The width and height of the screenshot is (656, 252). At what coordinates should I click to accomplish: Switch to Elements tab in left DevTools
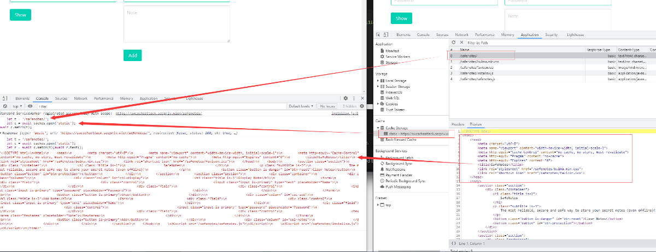[22, 98]
